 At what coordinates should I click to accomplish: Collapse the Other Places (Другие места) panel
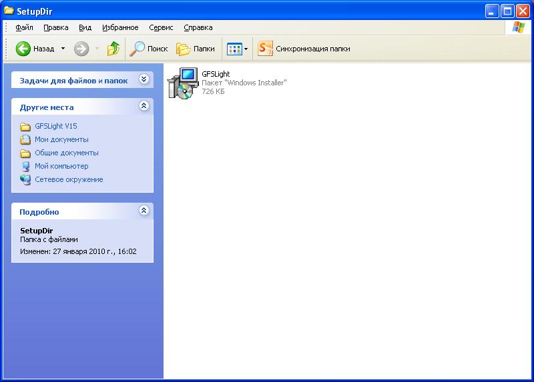click(144, 106)
